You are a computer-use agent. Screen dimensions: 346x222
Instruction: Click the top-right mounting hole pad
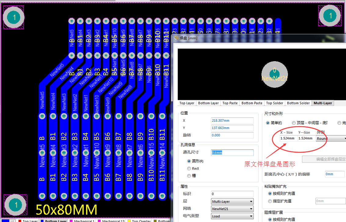[330, 16]
